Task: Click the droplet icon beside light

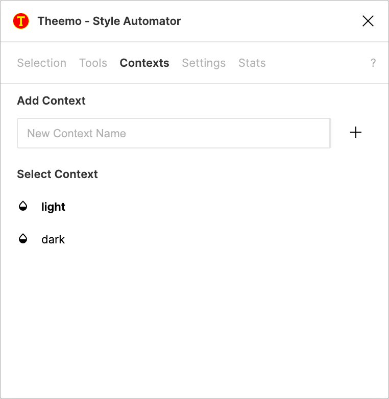Action: (x=23, y=206)
